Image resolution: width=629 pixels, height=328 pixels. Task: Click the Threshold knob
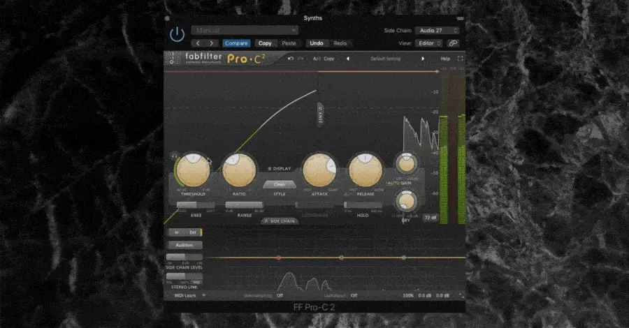193,170
